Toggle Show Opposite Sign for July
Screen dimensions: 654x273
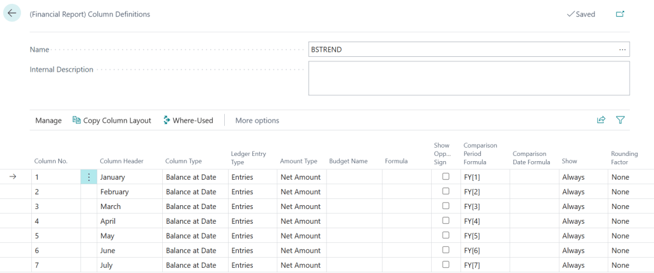[446, 264]
